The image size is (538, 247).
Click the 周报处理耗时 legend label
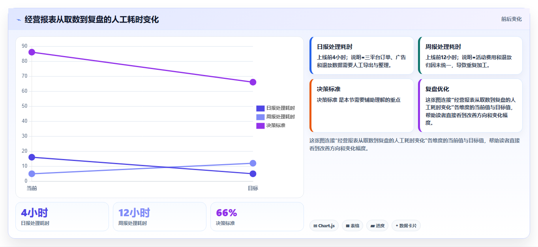[x=281, y=117]
